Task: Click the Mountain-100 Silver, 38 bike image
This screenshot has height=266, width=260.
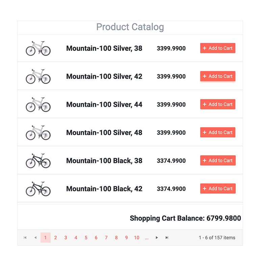Action: pos(38,48)
